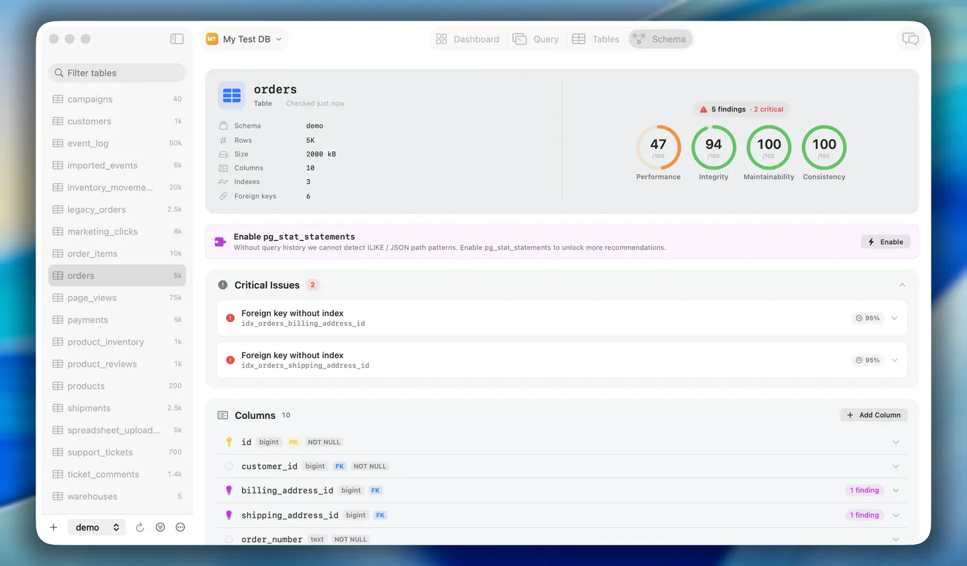Open the demo schema selector
This screenshot has height=566, width=967.
[x=96, y=527]
